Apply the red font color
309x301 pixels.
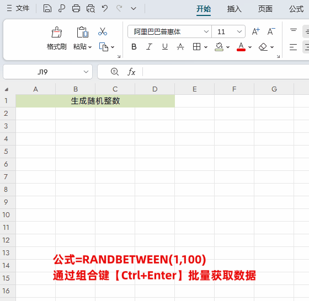pyautogui.click(x=241, y=47)
